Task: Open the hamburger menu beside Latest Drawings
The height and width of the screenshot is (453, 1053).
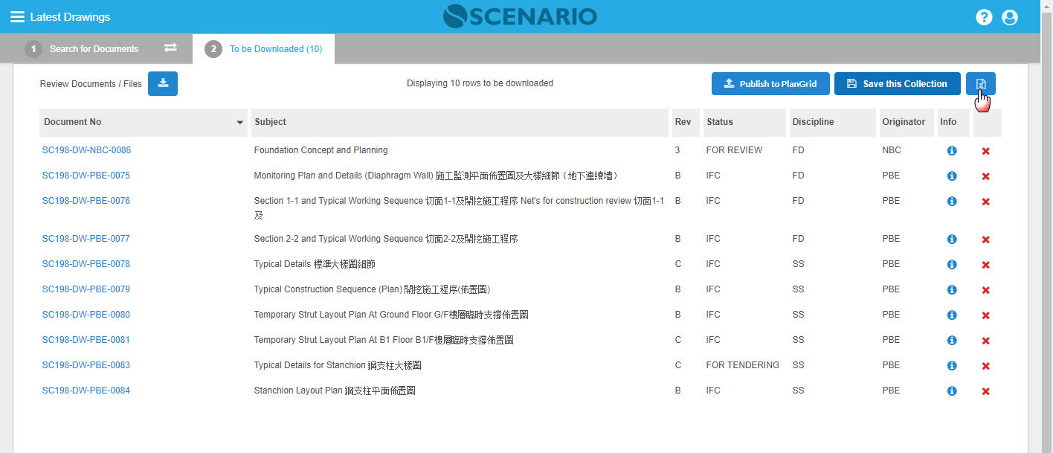Action: tap(17, 17)
